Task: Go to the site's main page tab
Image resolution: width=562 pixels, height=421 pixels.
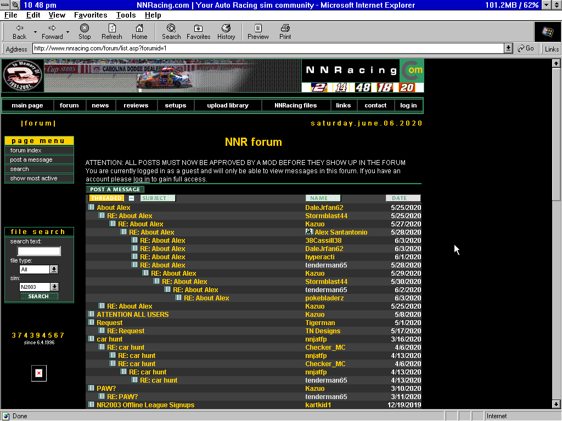Action: click(27, 105)
